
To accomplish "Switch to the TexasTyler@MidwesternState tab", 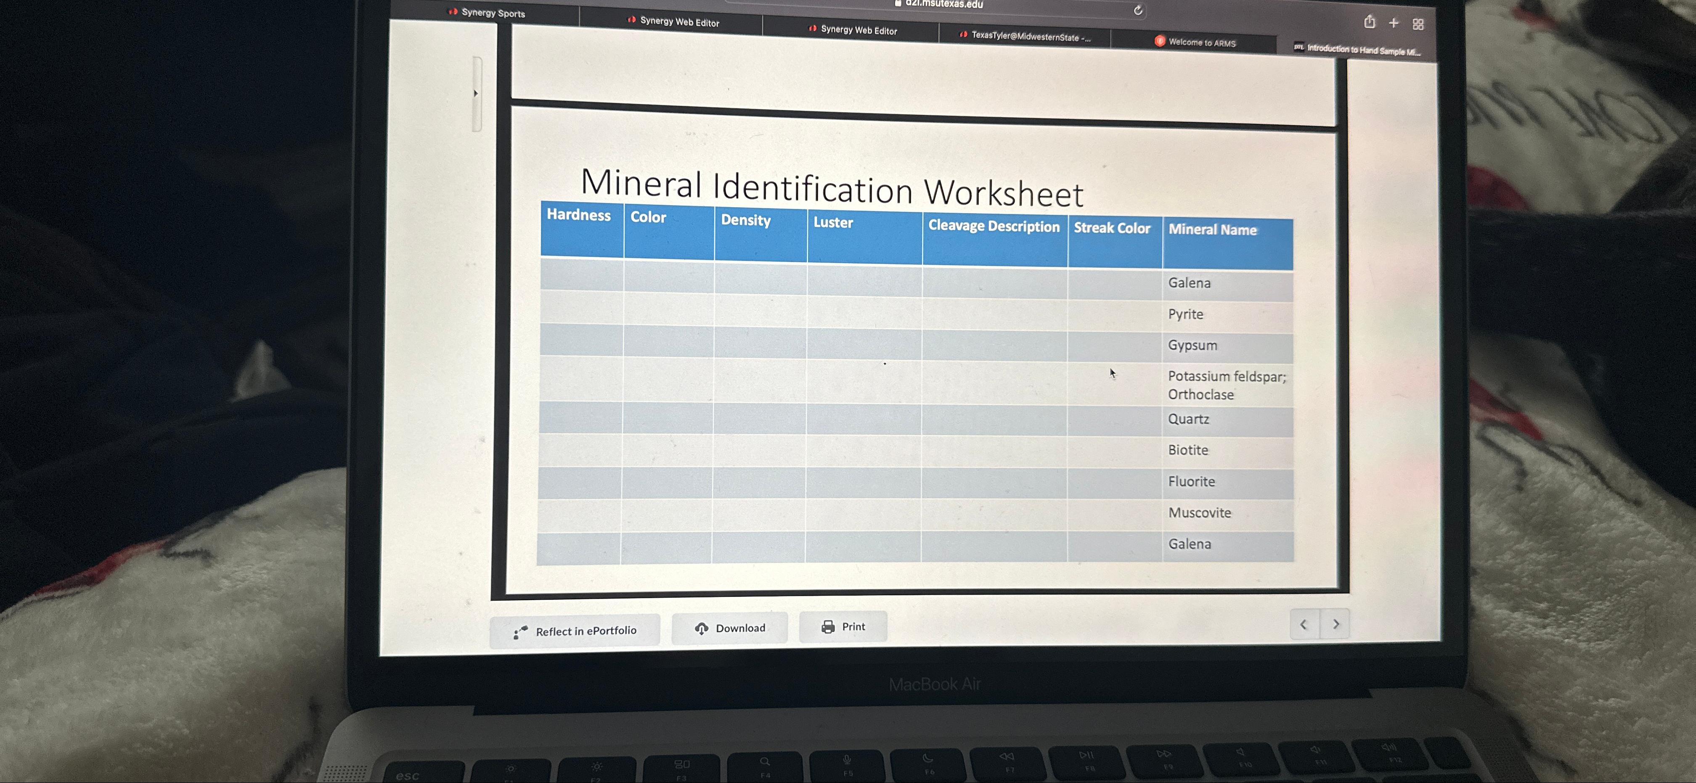I will click(x=1031, y=37).
